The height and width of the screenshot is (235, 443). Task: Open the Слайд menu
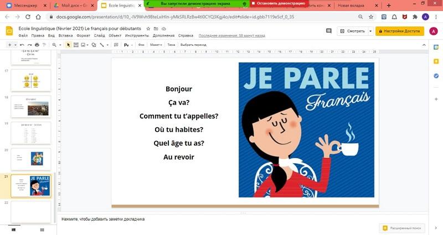99,35
